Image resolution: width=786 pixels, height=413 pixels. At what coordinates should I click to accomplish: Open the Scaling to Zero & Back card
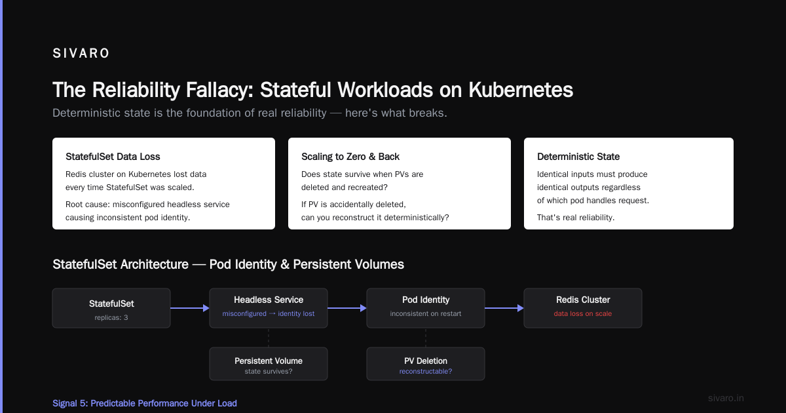pos(400,184)
